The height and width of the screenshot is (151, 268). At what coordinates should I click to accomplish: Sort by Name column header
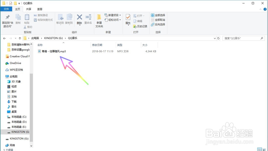(64, 45)
